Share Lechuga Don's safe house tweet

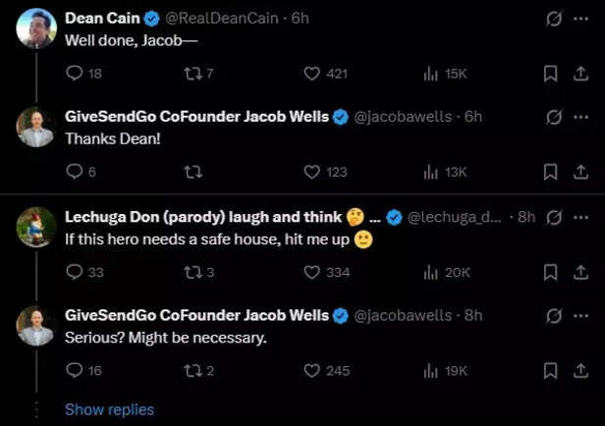click(579, 272)
